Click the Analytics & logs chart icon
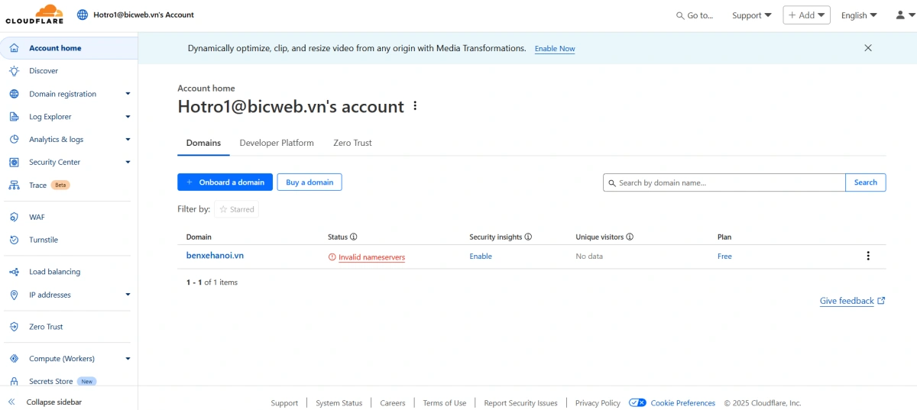The width and height of the screenshot is (917, 410). pyautogui.click(x=14, y=140)
